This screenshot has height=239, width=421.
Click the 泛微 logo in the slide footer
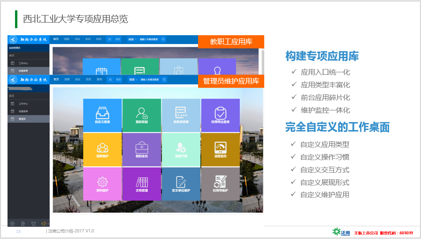pyautogui.click(x=341, y=232)
